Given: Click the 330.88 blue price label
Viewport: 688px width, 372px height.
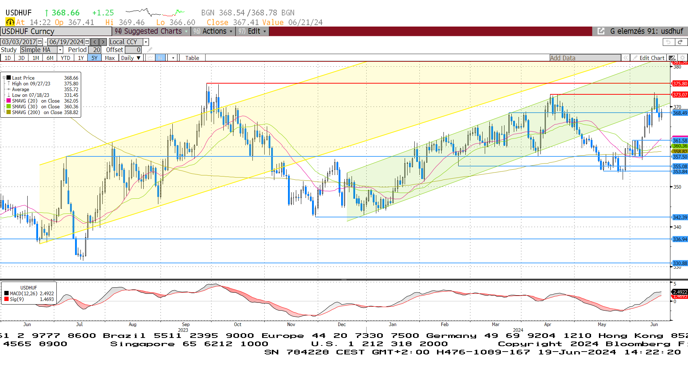Looking at the screenshot, I should 680,263.
